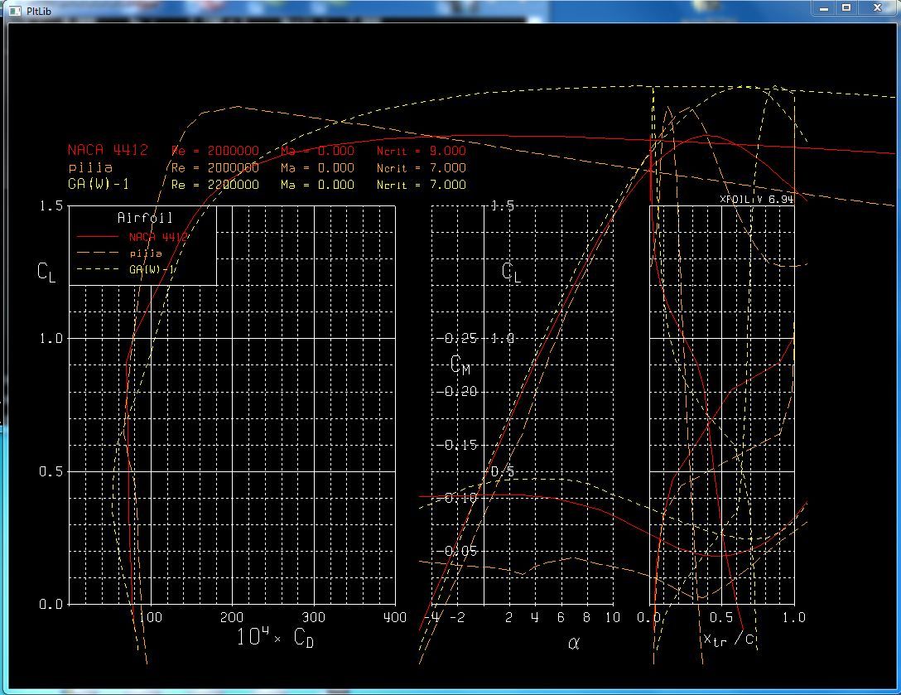Click the CM label in the middle plot
The image size is (901, 695).
[x=460, y=364]
